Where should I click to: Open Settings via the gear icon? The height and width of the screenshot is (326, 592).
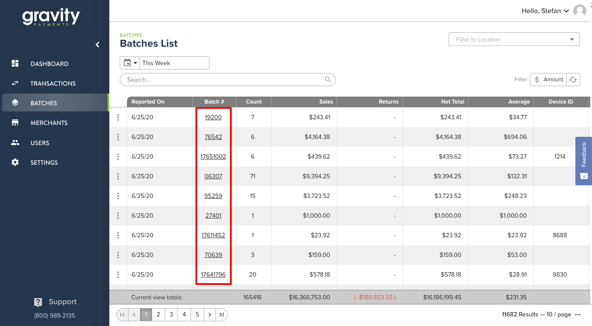pyautogui.click(x=15, y=162)
